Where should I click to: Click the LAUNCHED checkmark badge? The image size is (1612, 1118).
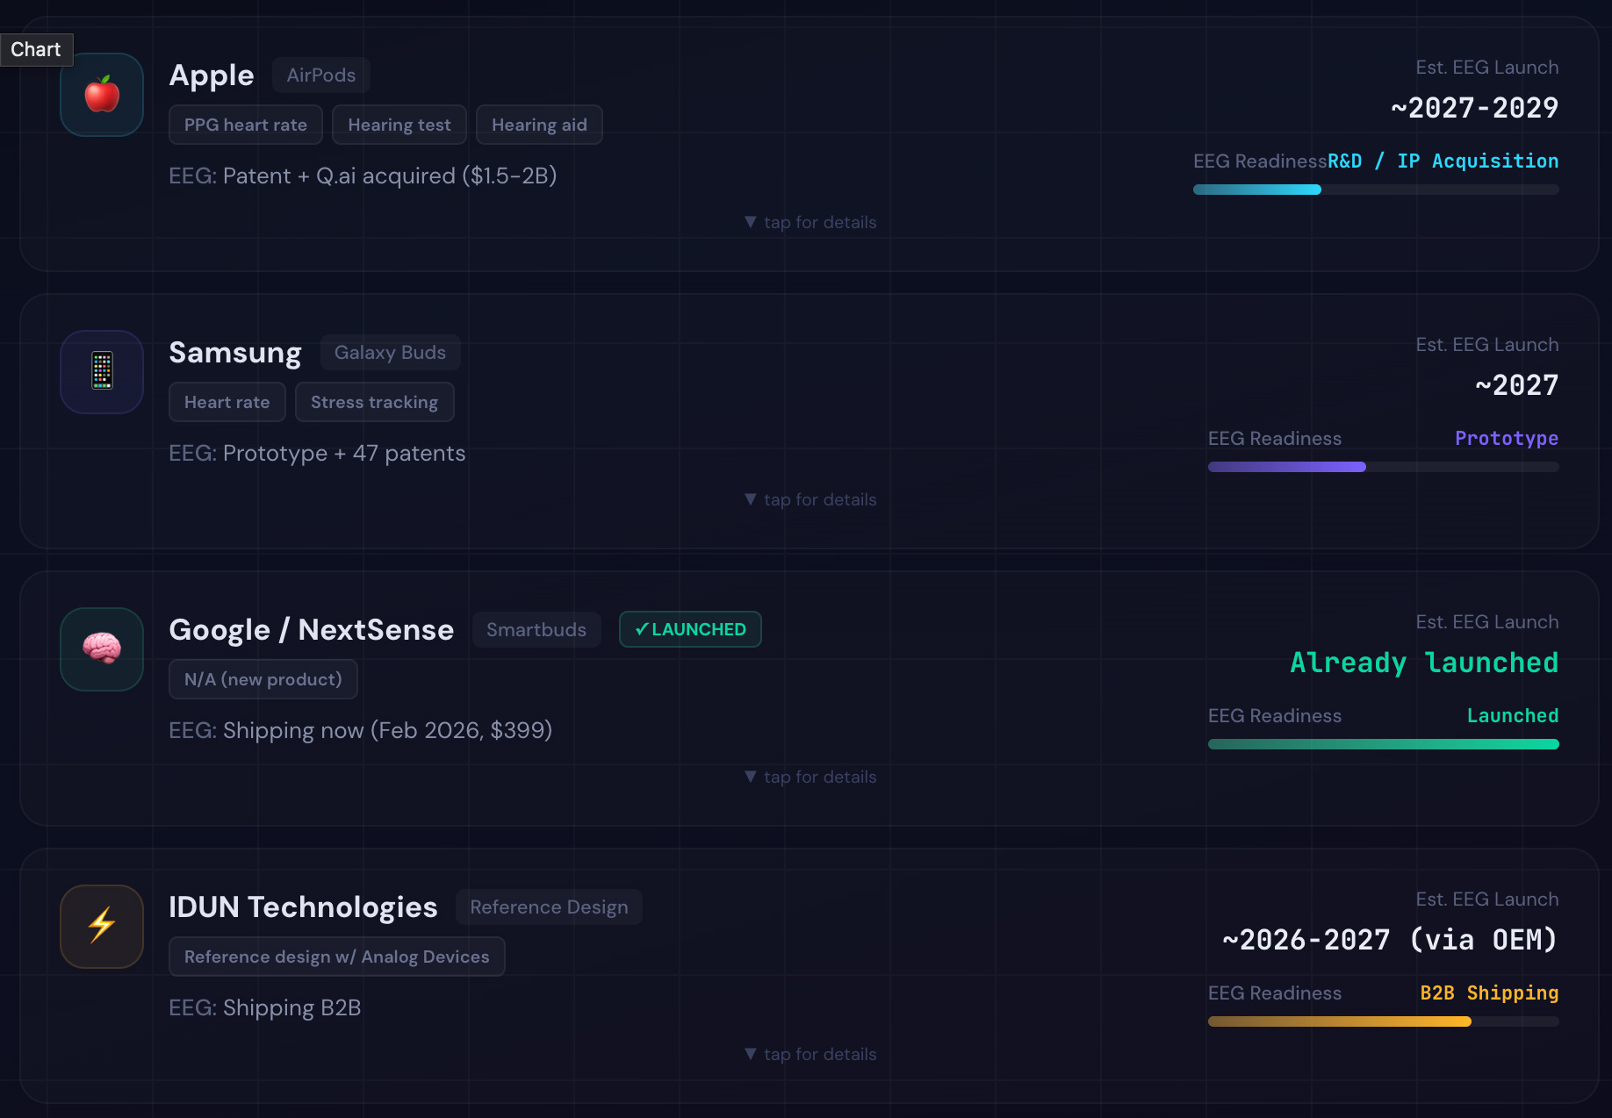click(690, 629)
